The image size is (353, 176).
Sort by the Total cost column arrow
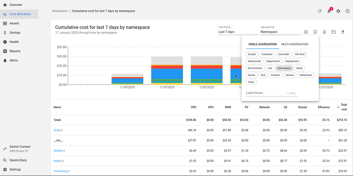click(338, 107)
